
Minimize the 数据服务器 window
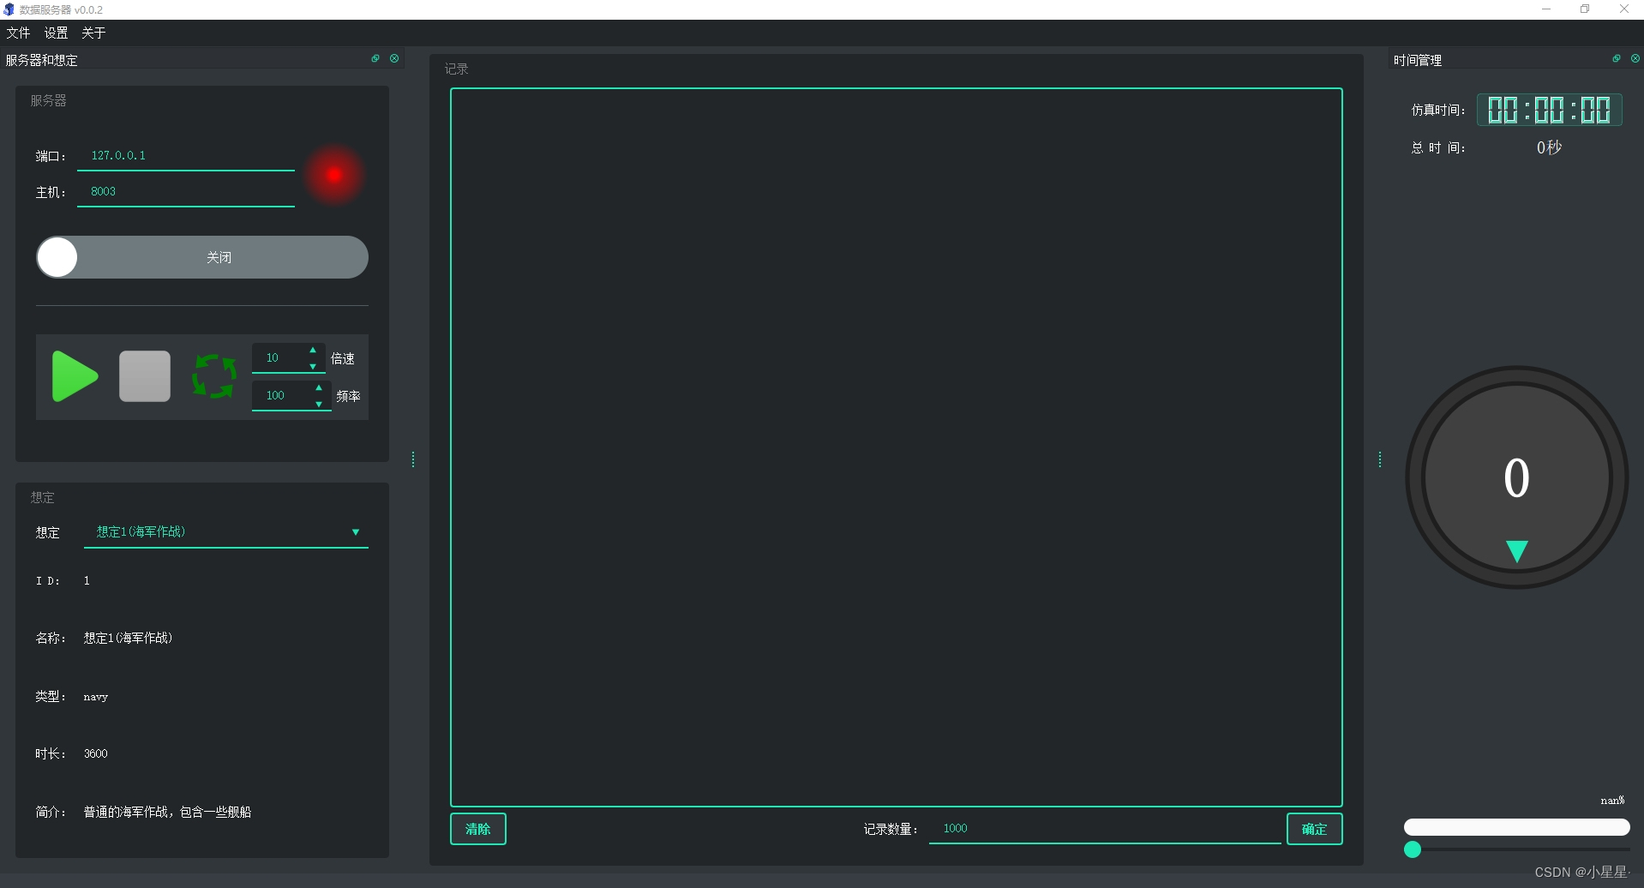[1546, 9]
